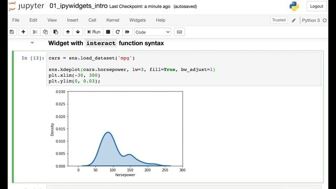Interrupt the kernel with stop icon
The width and height of the screenshot is (336, 189).
click(108, 32)
